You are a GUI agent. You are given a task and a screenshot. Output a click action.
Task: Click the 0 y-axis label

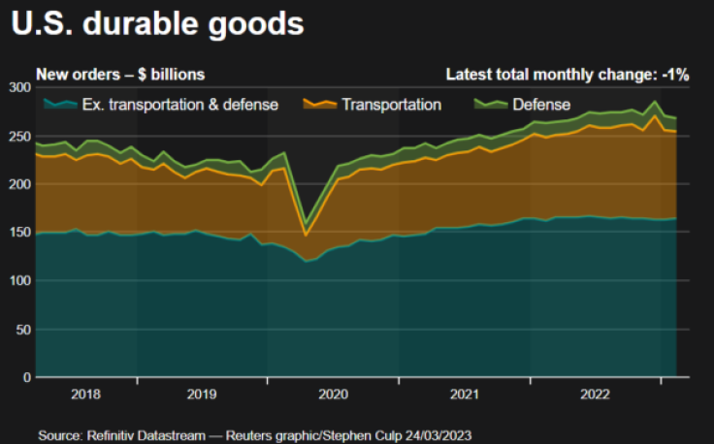(x=27, y=377)
